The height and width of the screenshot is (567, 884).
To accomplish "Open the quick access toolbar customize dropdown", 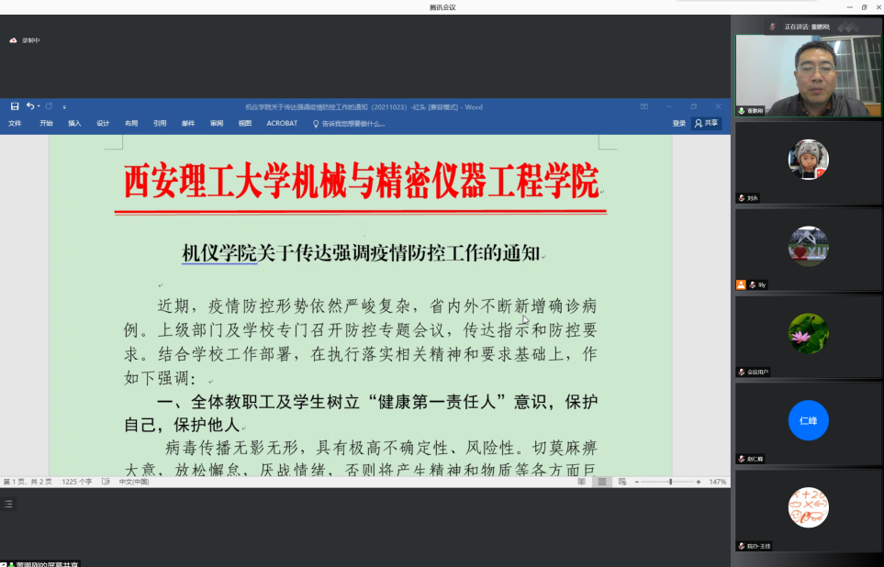I will pyautogui.click(x=64, y=107).
